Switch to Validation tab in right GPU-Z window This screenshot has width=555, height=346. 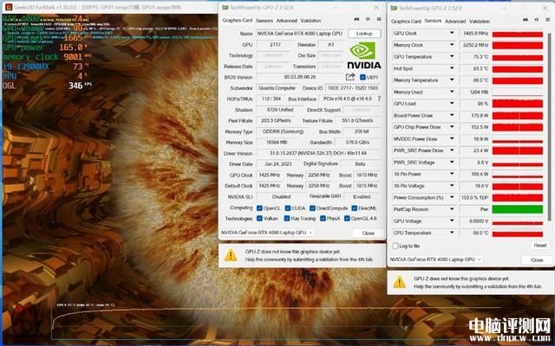[x=480, y=21]
